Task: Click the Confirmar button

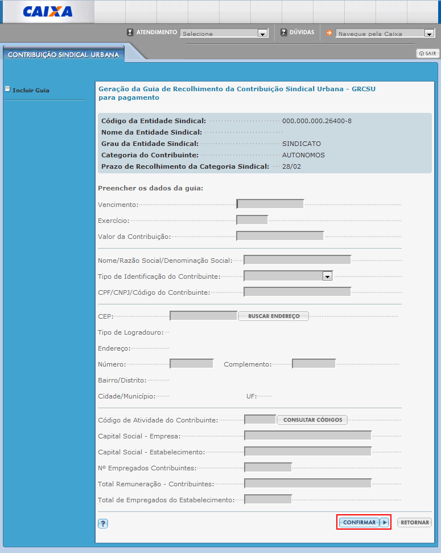Action: [359, 522]
